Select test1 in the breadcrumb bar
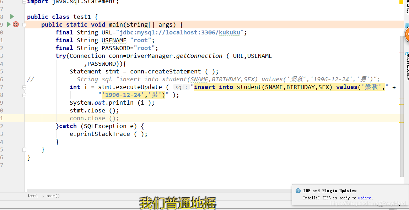The height and width of the screenshot is (210, 409). (33, 196)
